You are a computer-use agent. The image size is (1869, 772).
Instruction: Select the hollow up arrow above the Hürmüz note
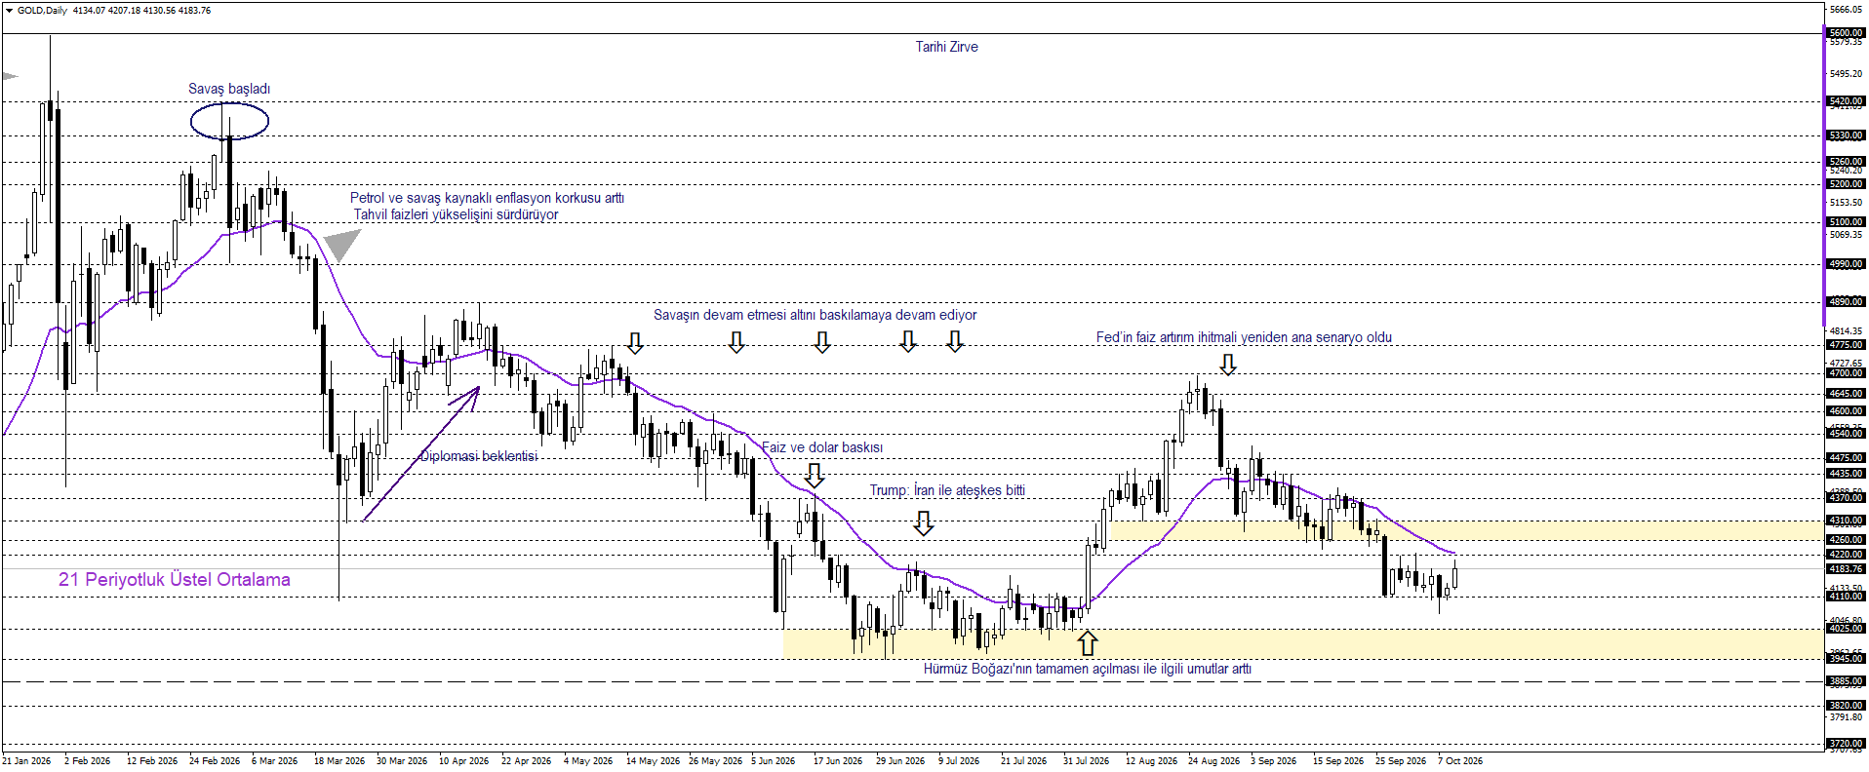click(x=1087, y=643)
